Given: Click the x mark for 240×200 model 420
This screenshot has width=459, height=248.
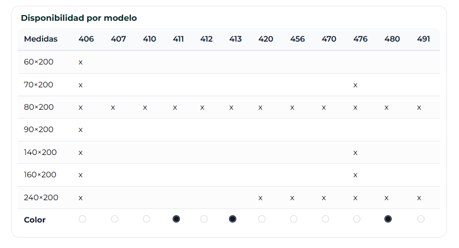Looking at the screenshot, I should point(260,198).
